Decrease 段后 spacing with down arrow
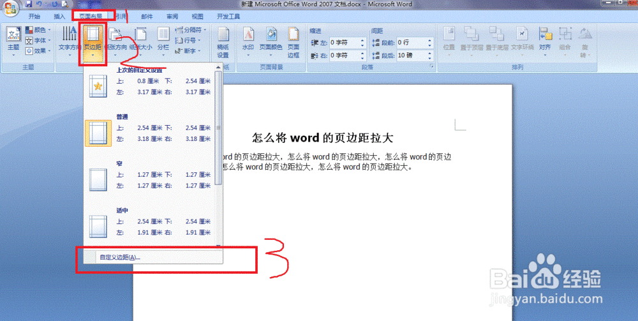Screen dimensions: 638x321 429,57
